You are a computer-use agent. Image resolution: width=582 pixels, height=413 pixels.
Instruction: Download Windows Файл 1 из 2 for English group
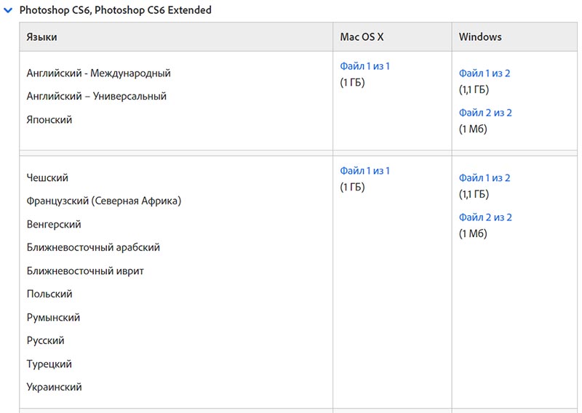pyautogui.click(x=485, y=73)
